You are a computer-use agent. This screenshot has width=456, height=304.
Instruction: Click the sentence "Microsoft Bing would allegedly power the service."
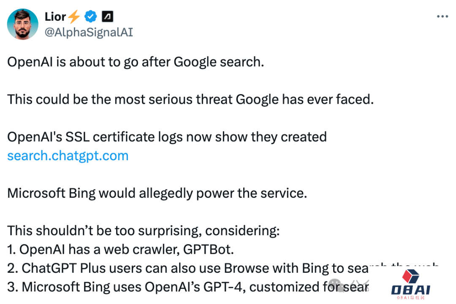click(157, 193)
